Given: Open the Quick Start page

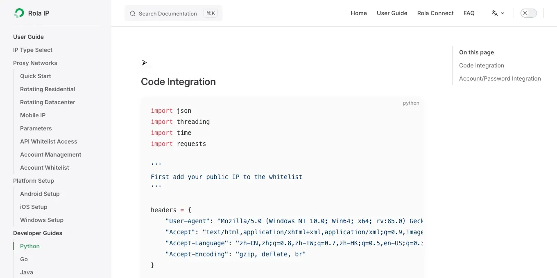Looking at the screenshot, I should pos(36,76).
